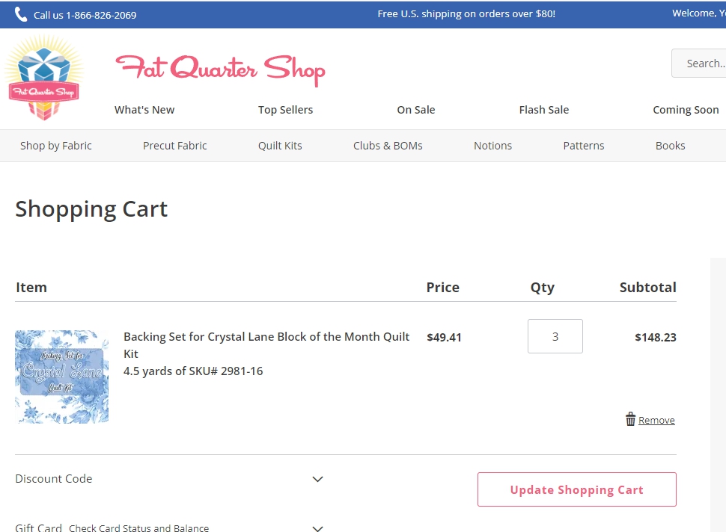Click the Shopping Cart page heading
The image size is (726, 532).
(91, 209)
